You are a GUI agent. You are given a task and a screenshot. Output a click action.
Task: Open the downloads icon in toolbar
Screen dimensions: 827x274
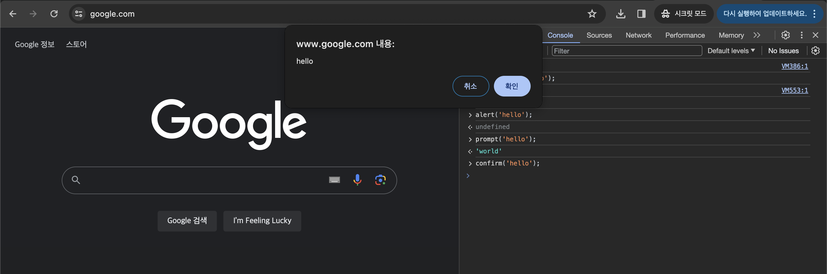621,14
